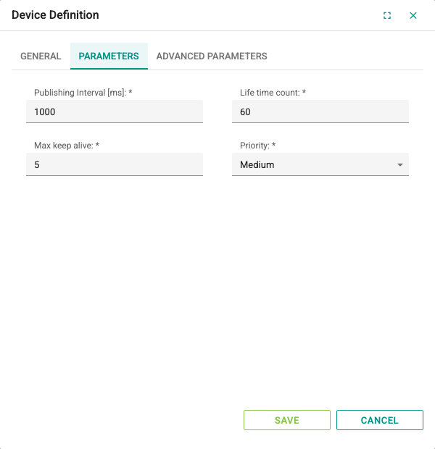Image resolution: width=435 pixels, height=449 pixels.
Task: Click the Max keep alive field
Action: 115,164
